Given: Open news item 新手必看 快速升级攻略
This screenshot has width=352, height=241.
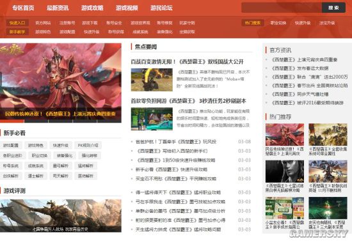Looking at the screenshot, I should coord(172,169).
